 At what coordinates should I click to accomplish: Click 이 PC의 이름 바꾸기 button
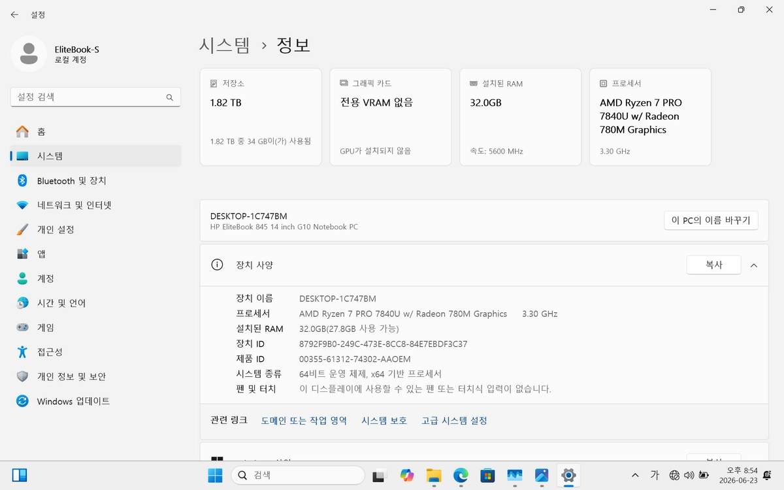pos(711,220)
